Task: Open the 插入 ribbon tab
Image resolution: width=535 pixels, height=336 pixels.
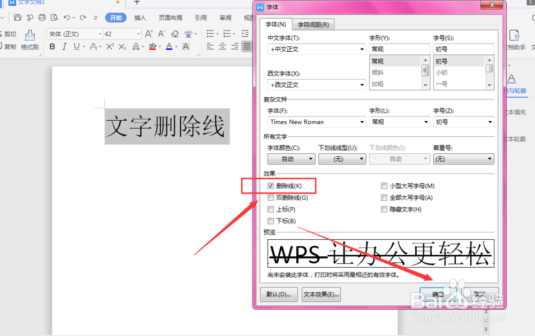Action: point(140,17)
